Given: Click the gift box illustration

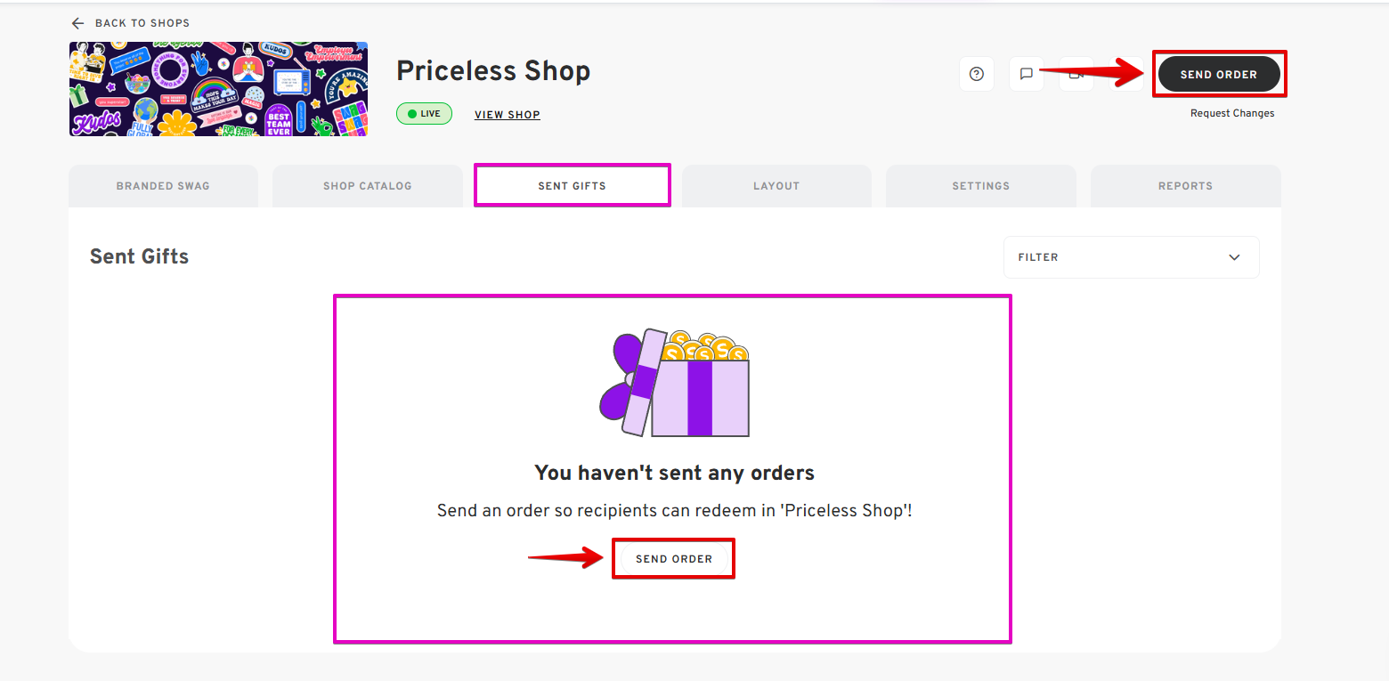Looking at the screenshot, I should click(x=674, y=384).
